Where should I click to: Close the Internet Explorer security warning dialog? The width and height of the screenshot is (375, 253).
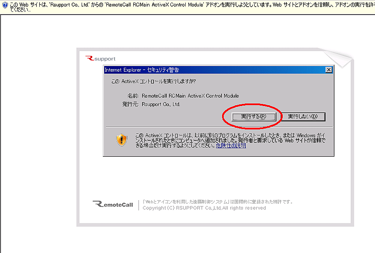tap(329, 70)
